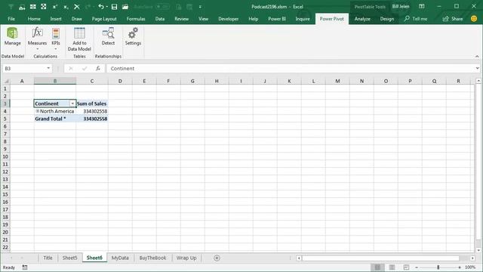
Task: Open Ribbon Display Options icon
Action: click(422, 7)
